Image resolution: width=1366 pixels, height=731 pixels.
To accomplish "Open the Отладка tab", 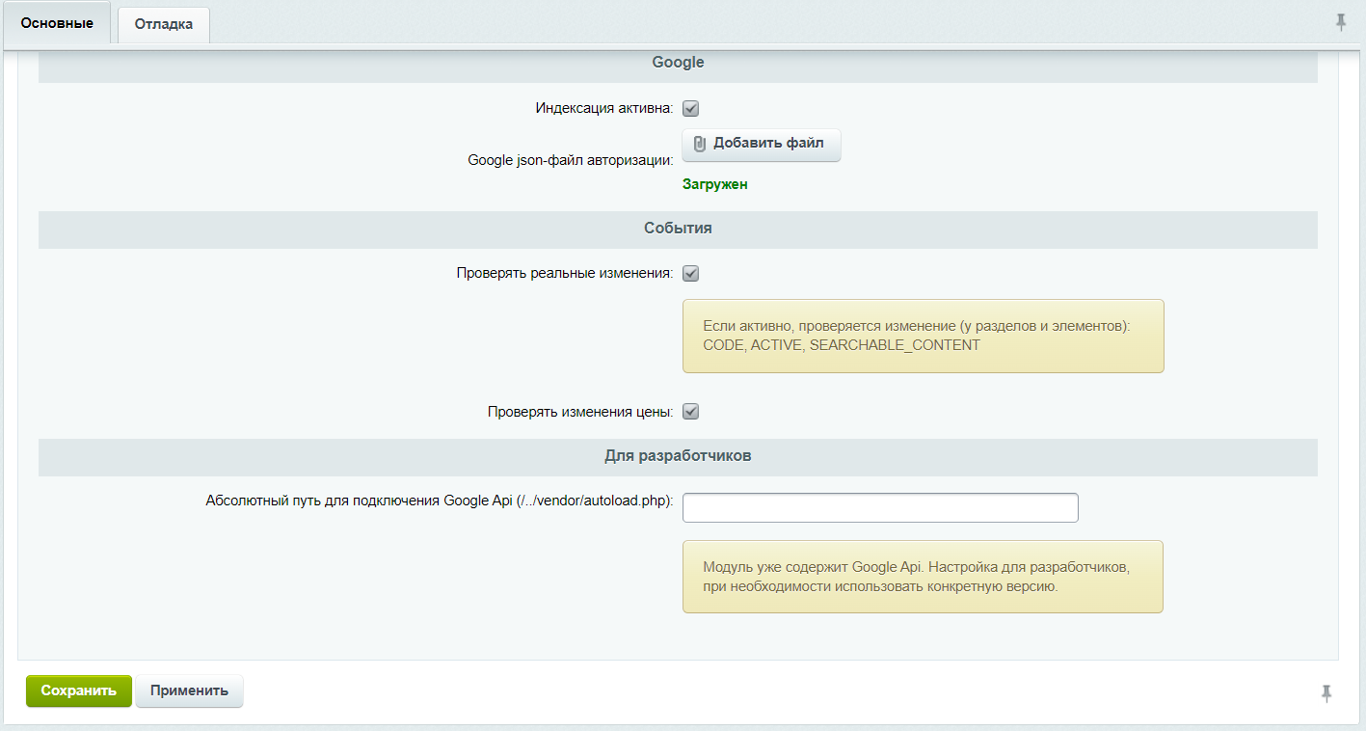I will click(x=164, y=24).
